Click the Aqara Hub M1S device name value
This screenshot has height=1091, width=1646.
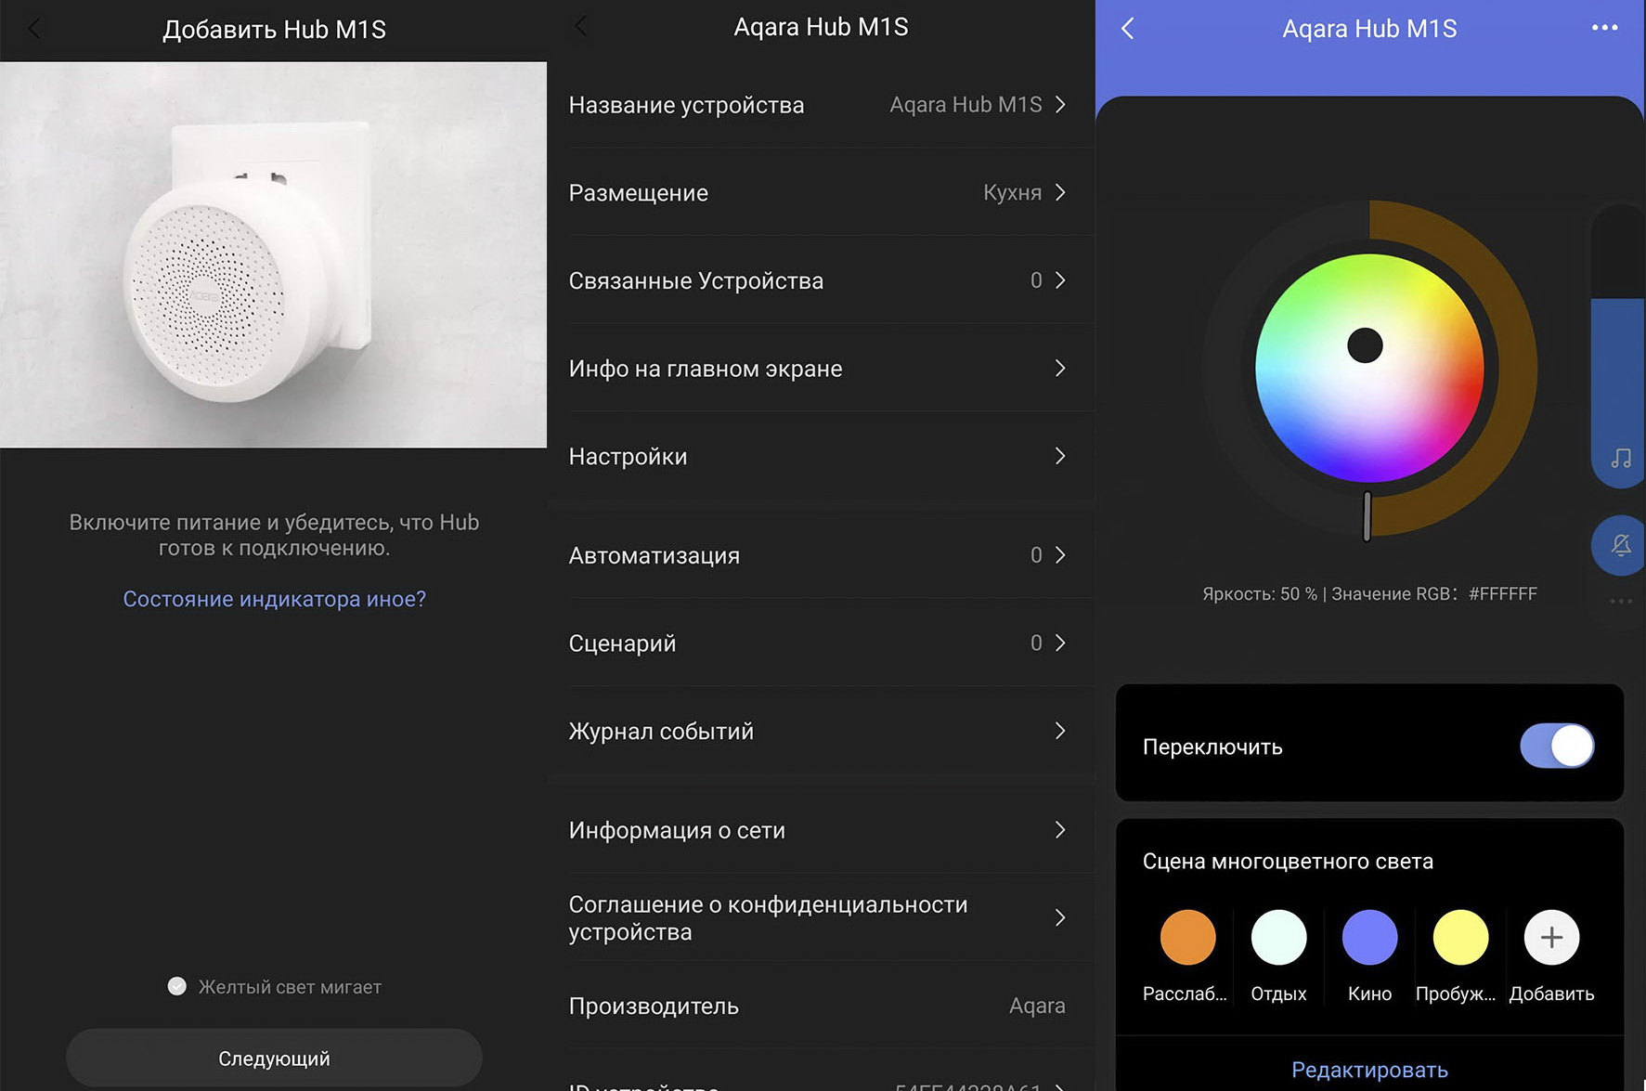click(x=966, y=105)
